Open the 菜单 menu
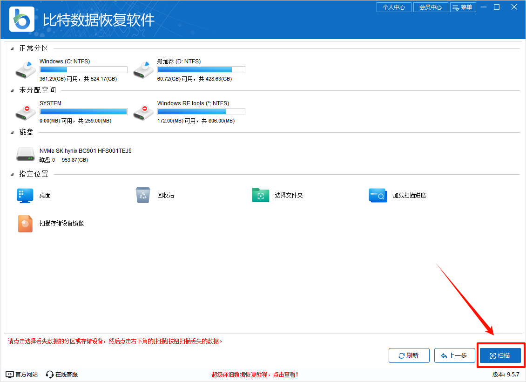 (463, 7)
